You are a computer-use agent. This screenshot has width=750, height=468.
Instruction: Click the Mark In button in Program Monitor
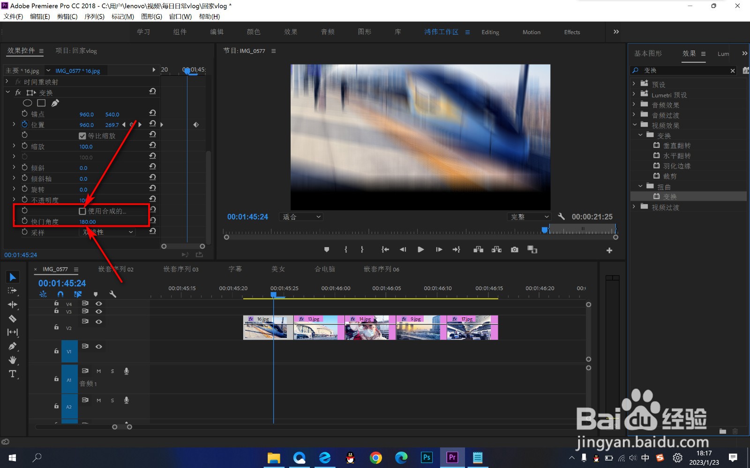pos(346,249)
